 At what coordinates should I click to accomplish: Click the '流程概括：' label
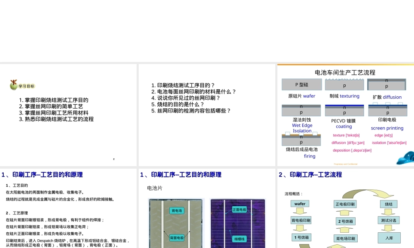(294, 194)
